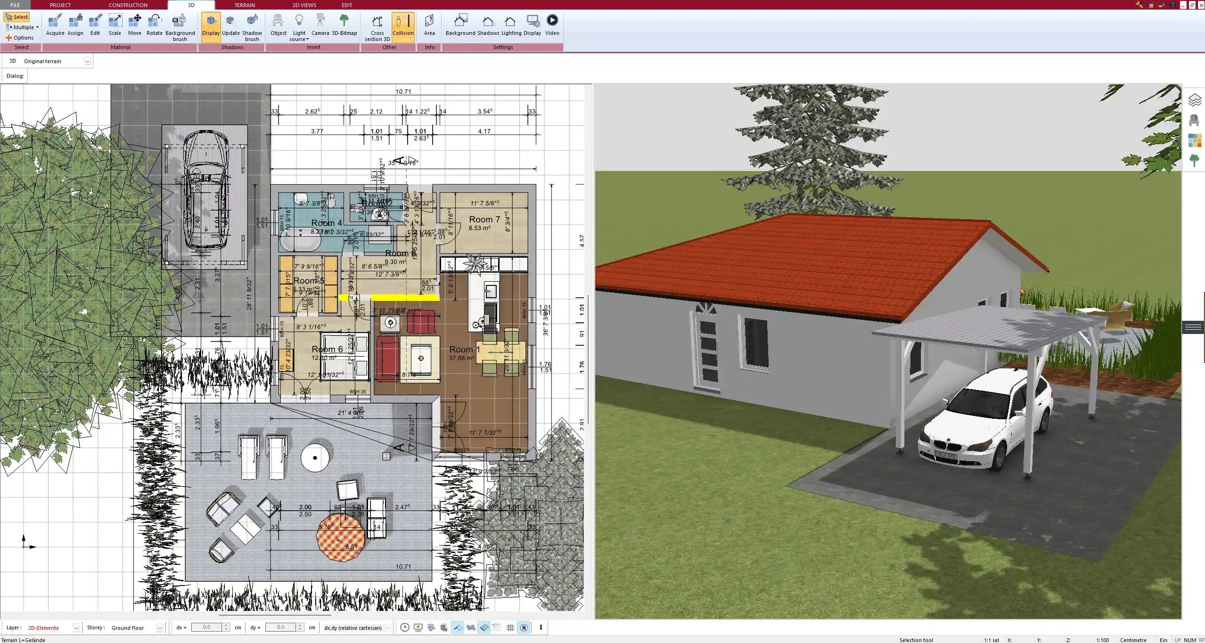Insert a Camera into the scene
The width and height of the screenshot is (1205, 643).
click(x=320, y=24)
